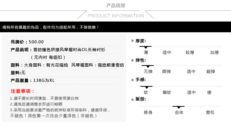Choose the 加厚 thickness label

(x=214, y=52)
